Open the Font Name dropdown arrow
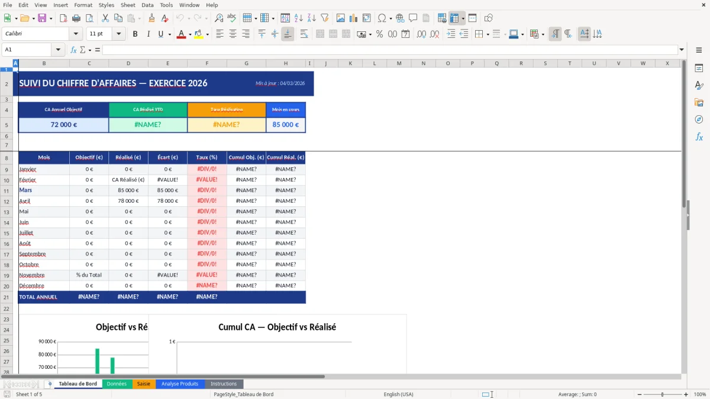 (x=75, y=34)
